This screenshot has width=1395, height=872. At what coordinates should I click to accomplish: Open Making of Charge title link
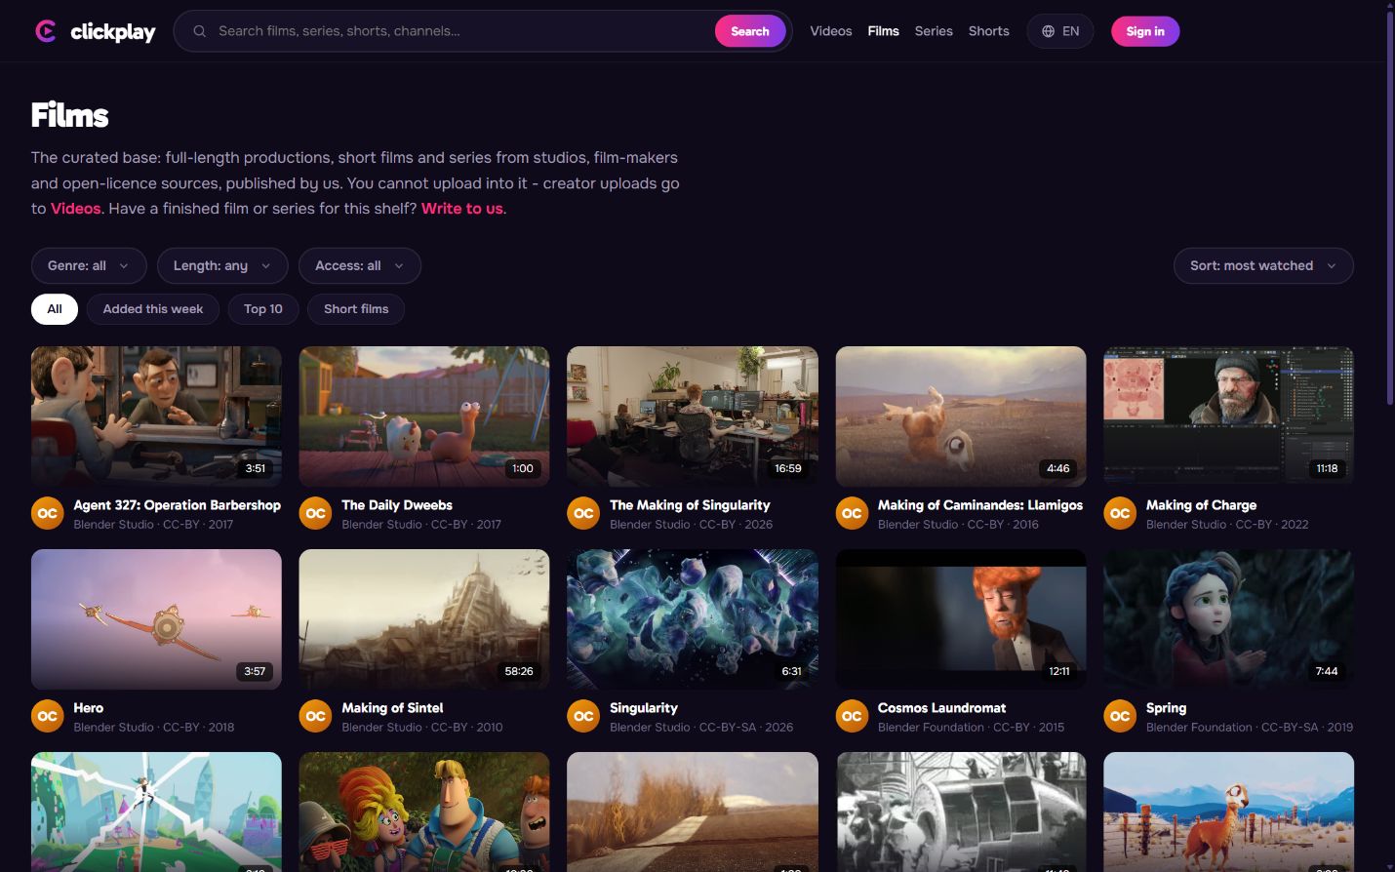pos(1202,505)
